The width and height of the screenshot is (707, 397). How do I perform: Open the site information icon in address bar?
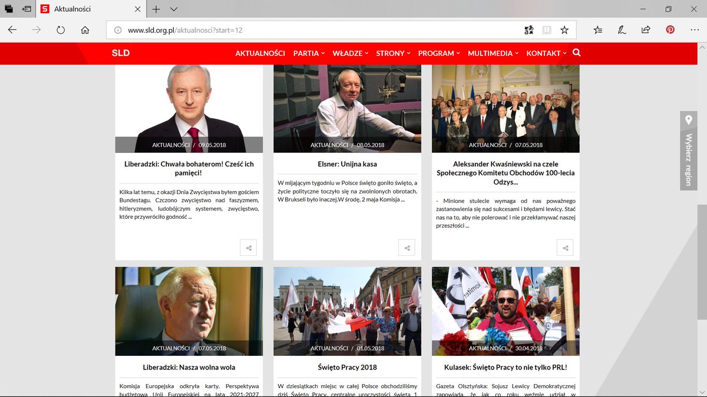(x=117, y=30)
